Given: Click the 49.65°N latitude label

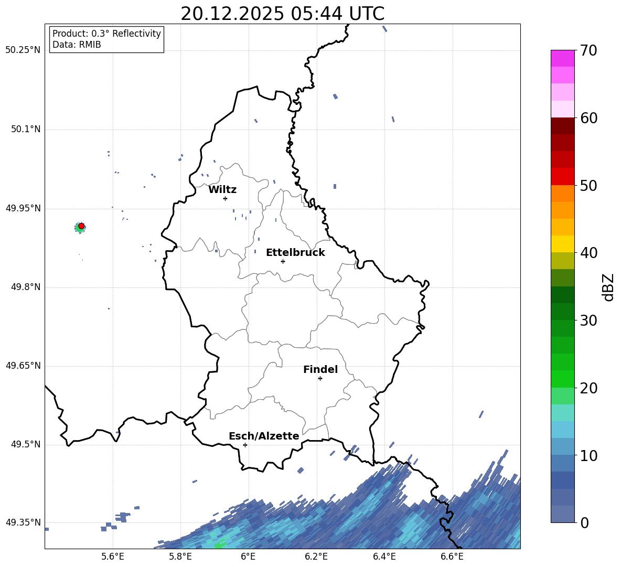Looking at the screenshot, I should [x=23, y=366].
